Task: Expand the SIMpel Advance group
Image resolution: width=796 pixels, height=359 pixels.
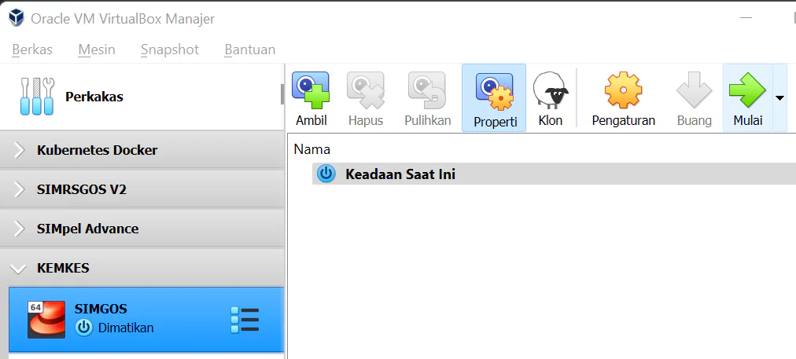Action: click(x=19, y=229)
